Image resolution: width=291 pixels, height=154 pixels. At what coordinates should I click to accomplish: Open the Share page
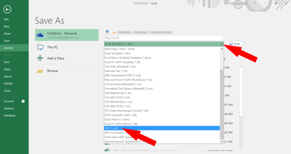7,69
